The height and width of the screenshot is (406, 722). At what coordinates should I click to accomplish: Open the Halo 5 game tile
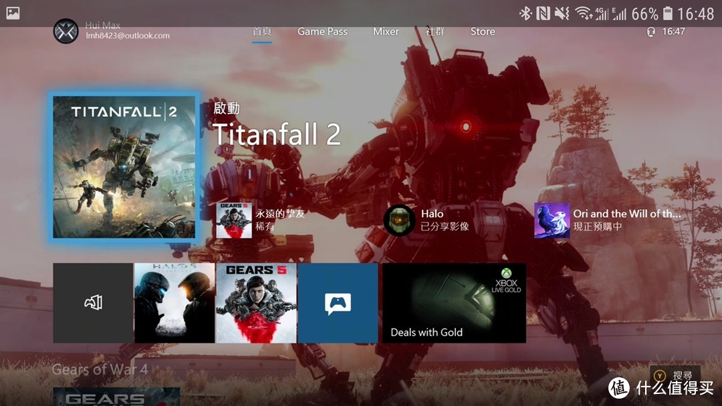[174, 302]
